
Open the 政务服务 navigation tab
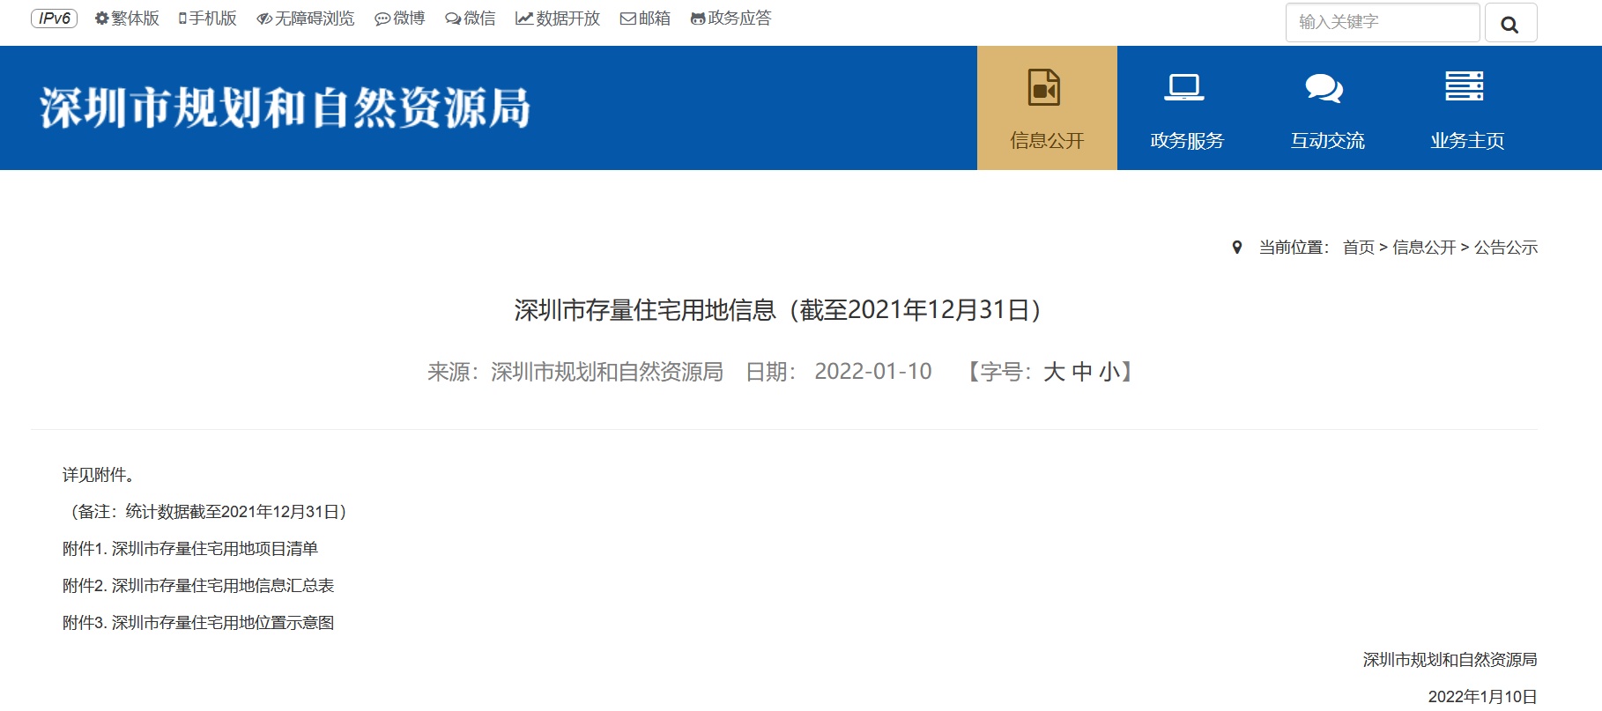(x=1187, y=107)
